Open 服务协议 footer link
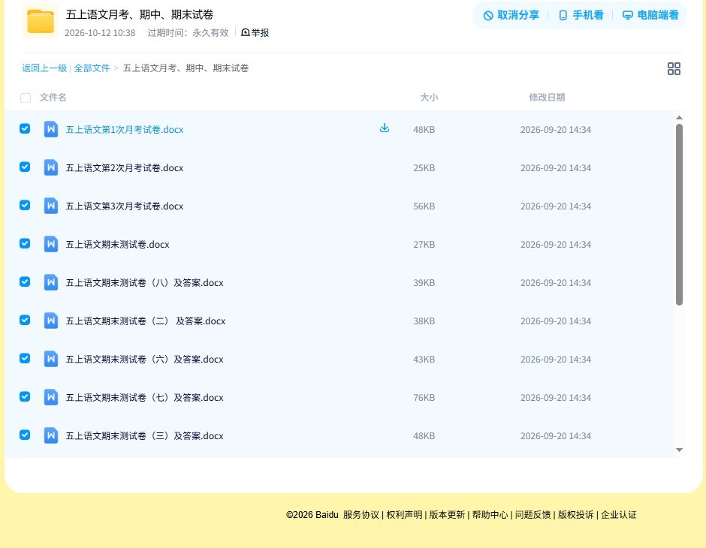The height and width of the screenshot is (548, 706). point(361,515)
